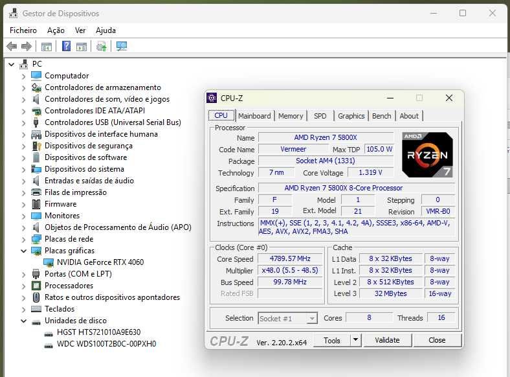Screen dimensions: 510x377
Task: Click the Threads value 16
Action: pyautogui.click(x=441, y=318)
